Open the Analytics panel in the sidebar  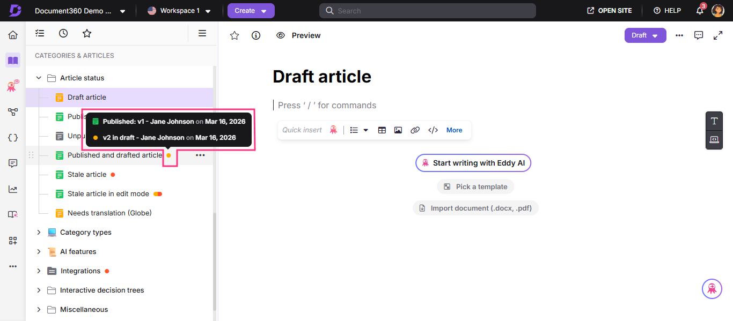point(12,189)
